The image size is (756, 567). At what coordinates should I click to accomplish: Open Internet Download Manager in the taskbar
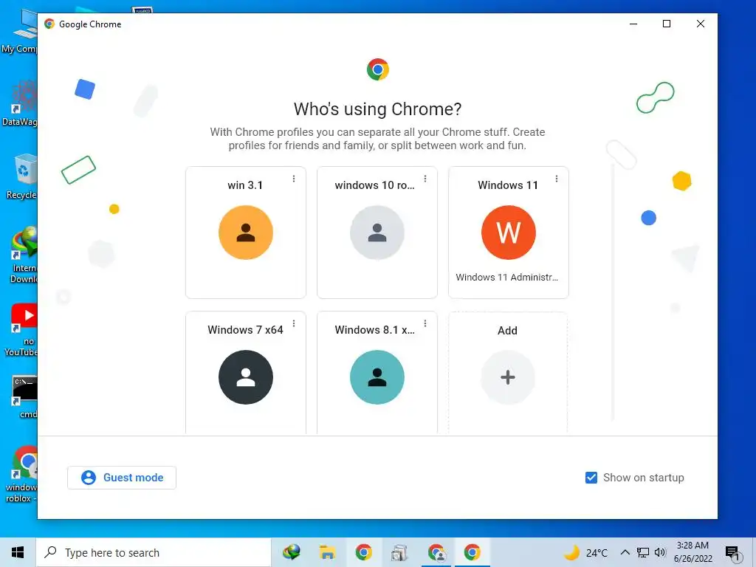[291, 552]
